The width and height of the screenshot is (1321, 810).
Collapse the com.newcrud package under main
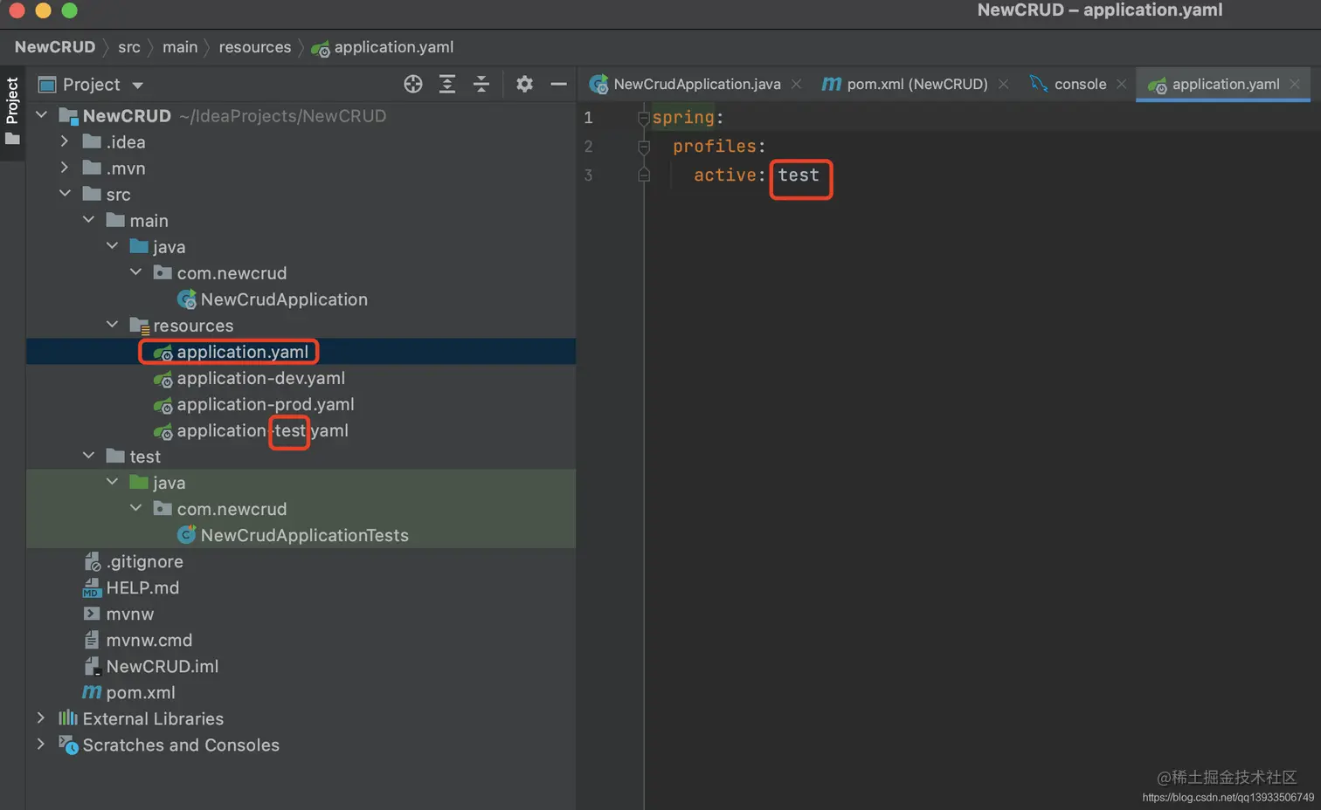point(135,272)
